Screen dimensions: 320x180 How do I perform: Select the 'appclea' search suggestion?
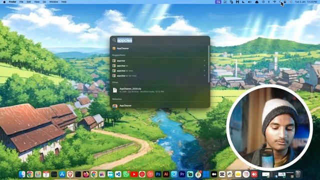point(160,60)
